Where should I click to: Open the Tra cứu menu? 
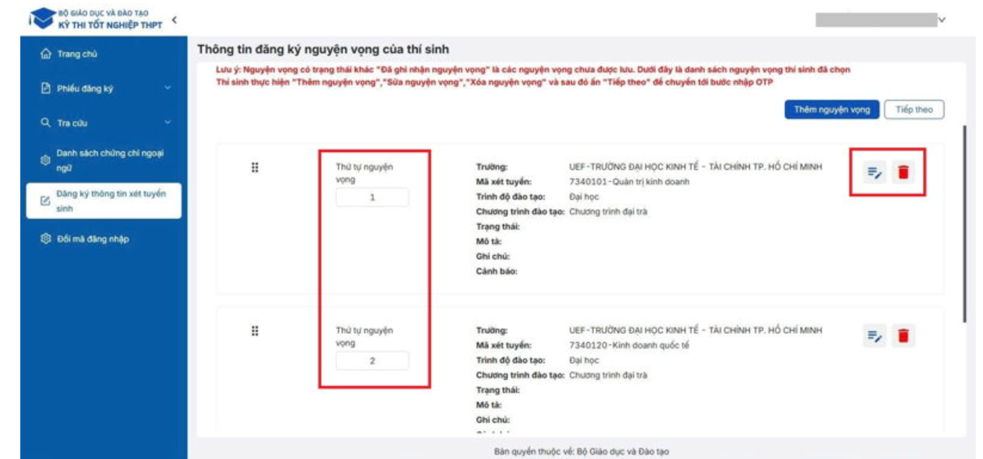click(x=103, y=123)
